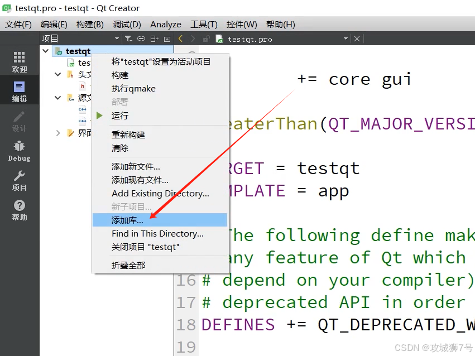
Task: Open the Help (帮助) mode
Action: point(20,210)
